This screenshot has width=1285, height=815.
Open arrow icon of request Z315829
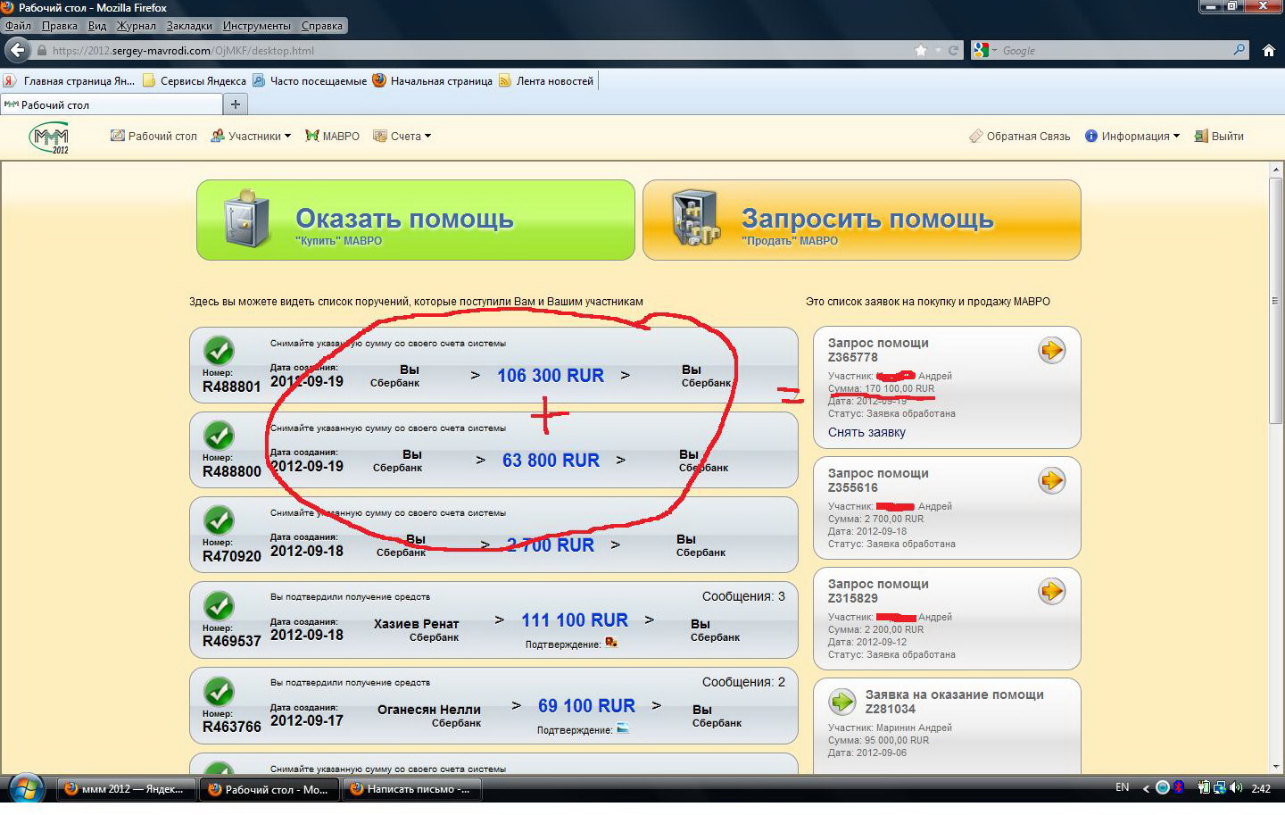[x=1052, y=591]
